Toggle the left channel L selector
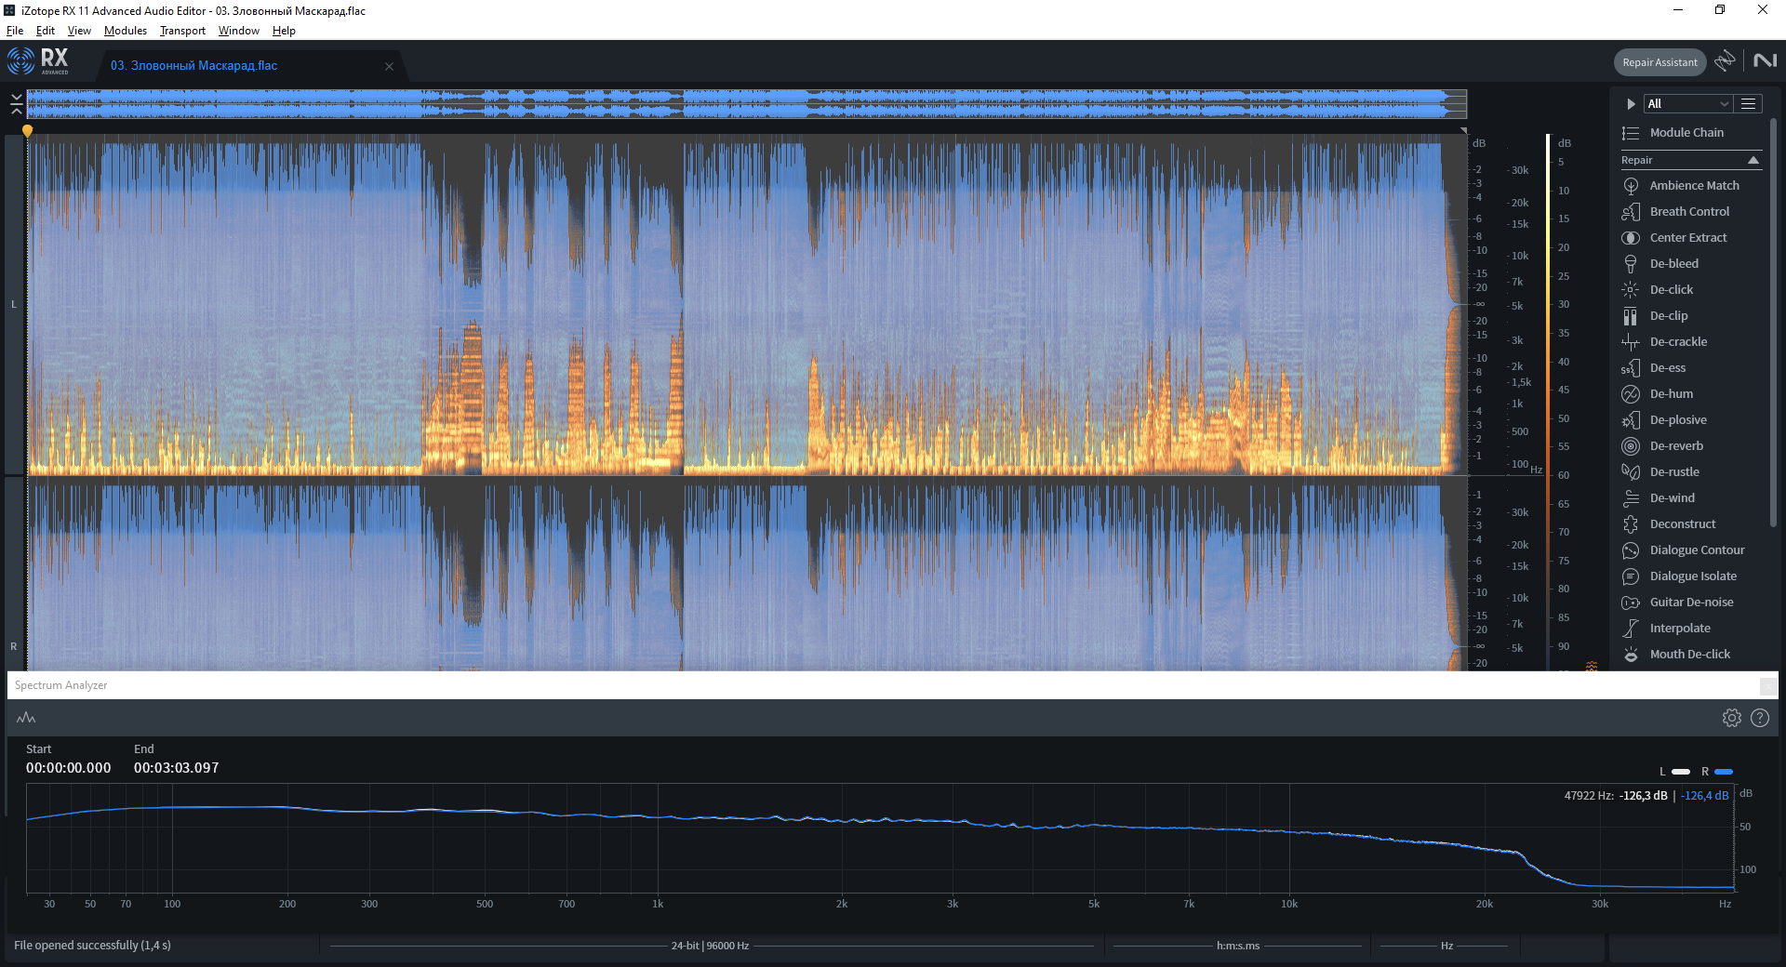Image resolution: width=1786 pixels, height=967 pixels. click(x=14, y=305)
